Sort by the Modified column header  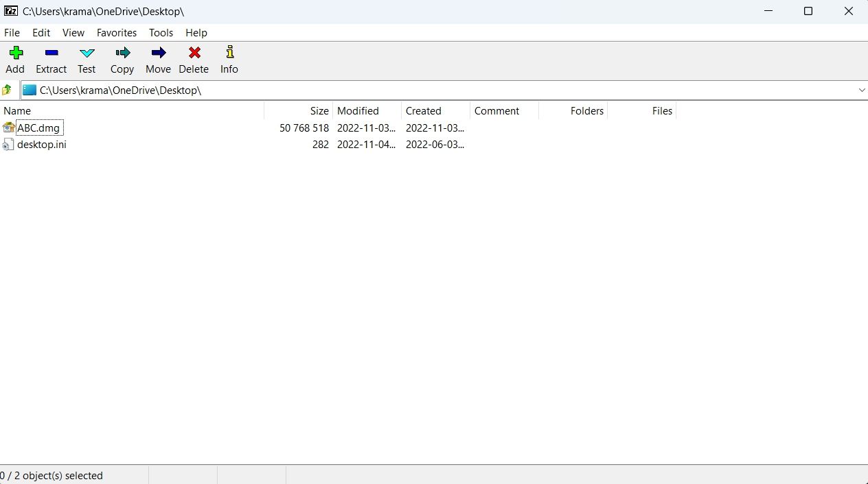(x=358, y=110)
